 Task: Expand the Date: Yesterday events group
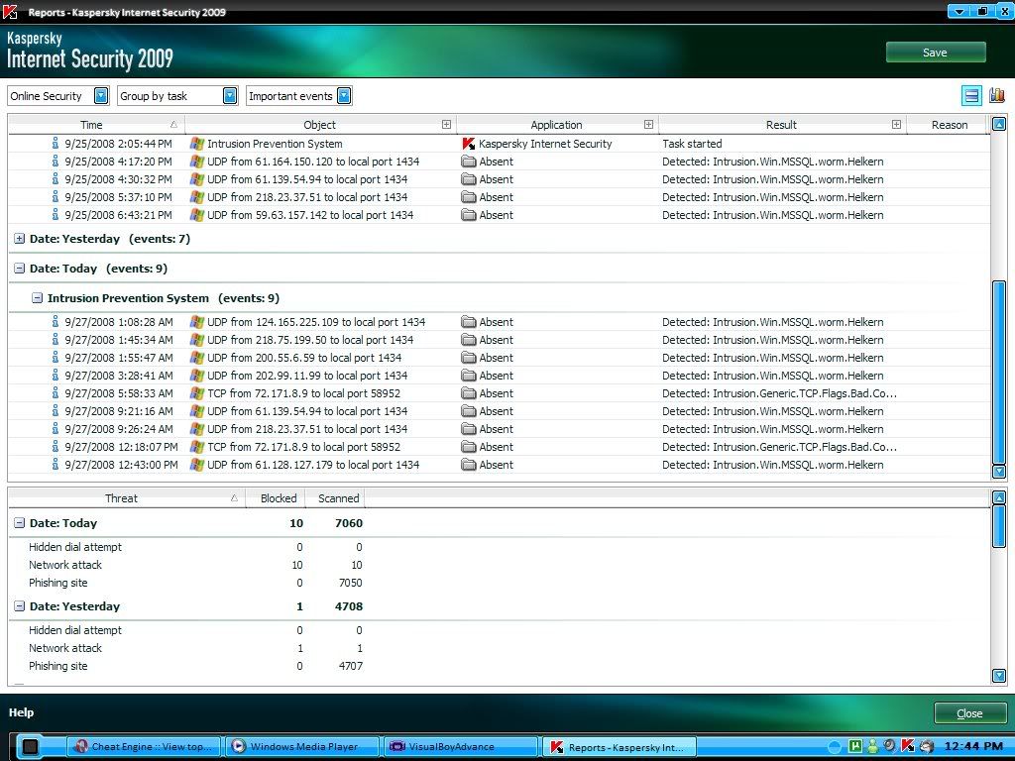[x=20, y=239]
